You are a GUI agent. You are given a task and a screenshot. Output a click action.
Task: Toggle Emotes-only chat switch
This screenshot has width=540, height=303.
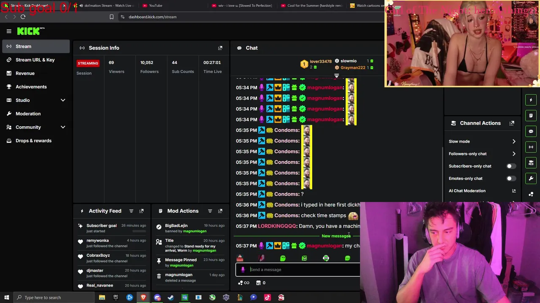click(x=510, y=178)
